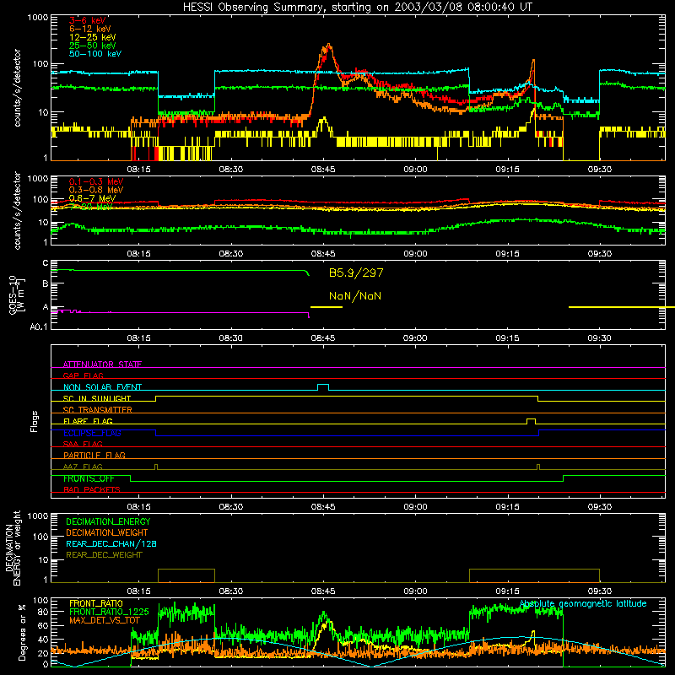Click the 1000 label on the keV plot axis
675x675 pixels.
(38, 18)
